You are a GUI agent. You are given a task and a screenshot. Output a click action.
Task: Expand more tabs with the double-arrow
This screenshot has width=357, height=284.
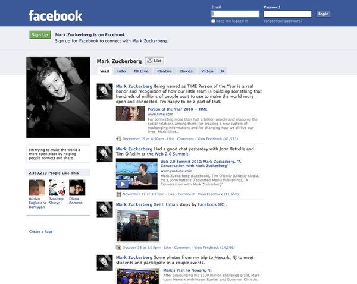[223, 71]
